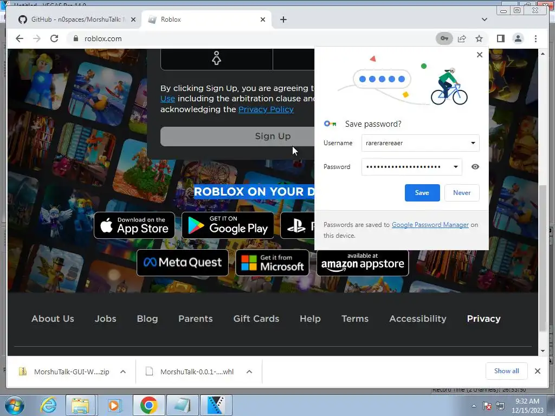
Task: Open the Blog footer link
Action: (147, 318)
